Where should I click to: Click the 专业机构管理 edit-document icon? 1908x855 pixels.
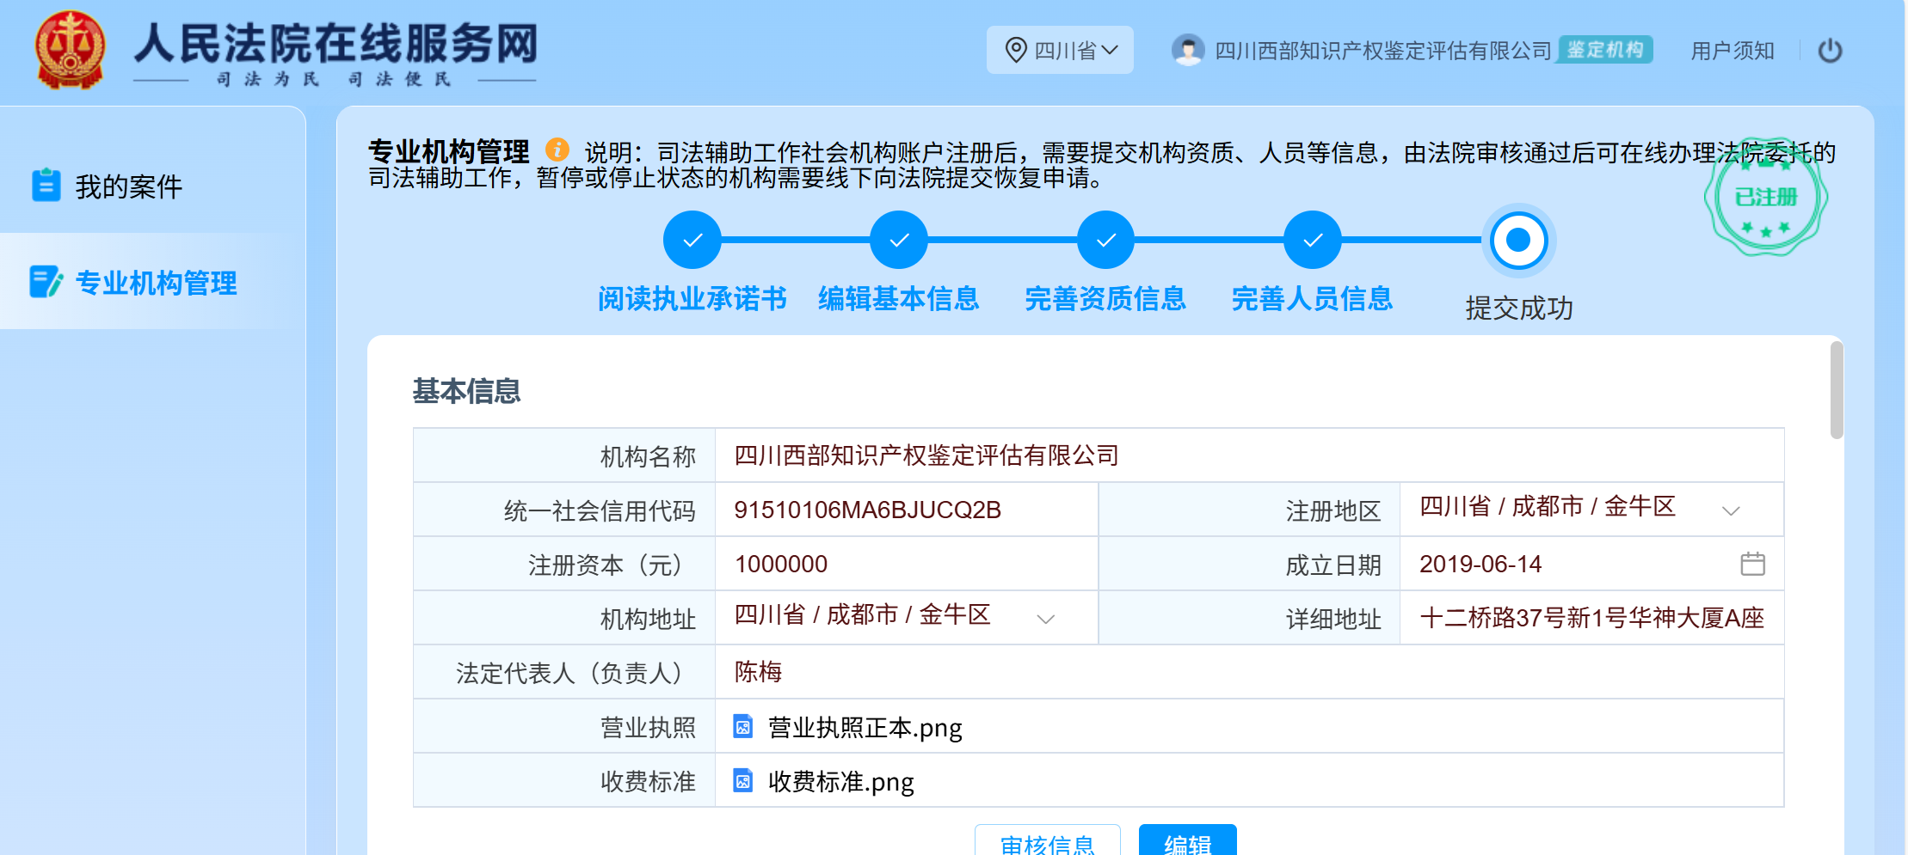tap(46, 282)
